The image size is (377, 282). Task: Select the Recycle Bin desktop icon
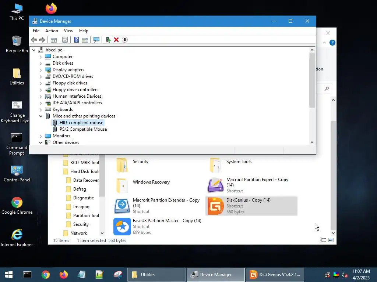click(17, 44)
